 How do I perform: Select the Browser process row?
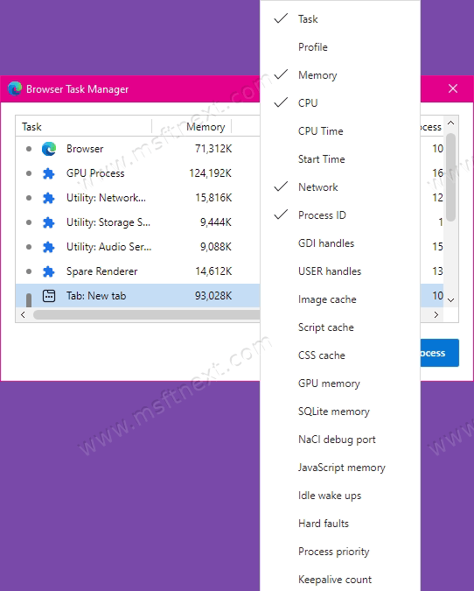[x=138, y=149]
